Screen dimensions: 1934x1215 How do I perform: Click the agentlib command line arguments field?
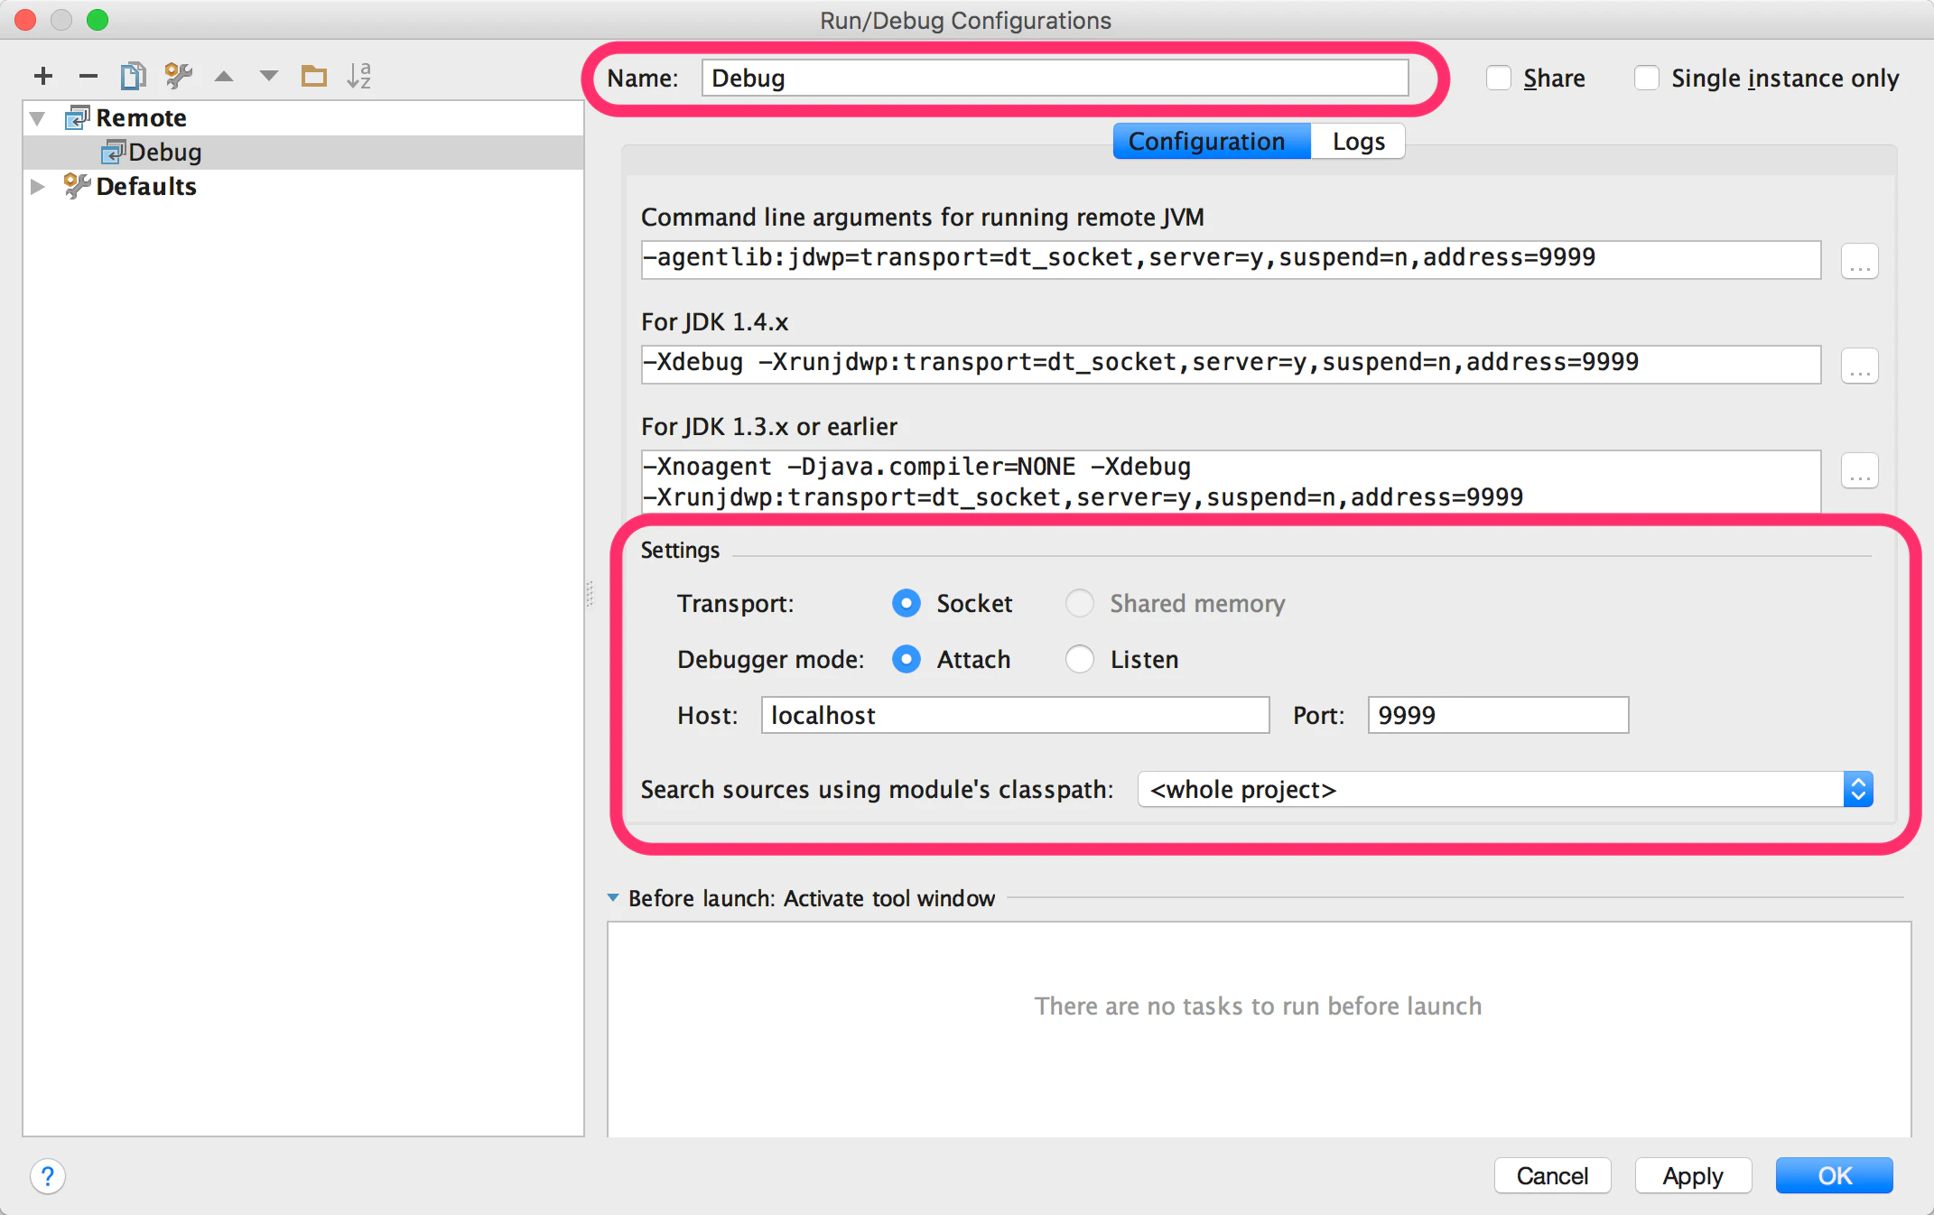pos(1231,259)
